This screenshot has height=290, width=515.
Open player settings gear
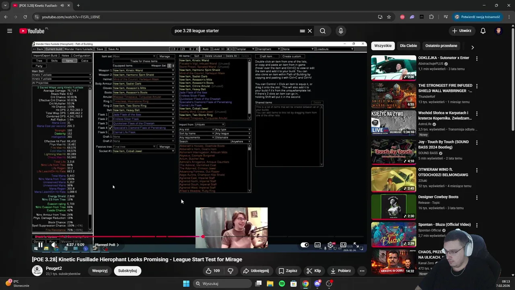tap(330, 245)
